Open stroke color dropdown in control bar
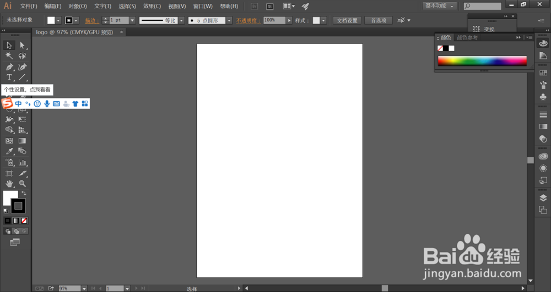 (x=76, y=20)
